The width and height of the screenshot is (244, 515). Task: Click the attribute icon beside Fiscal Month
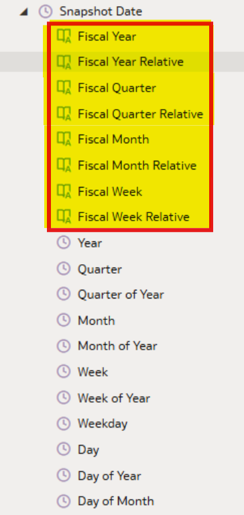(64, 139)
